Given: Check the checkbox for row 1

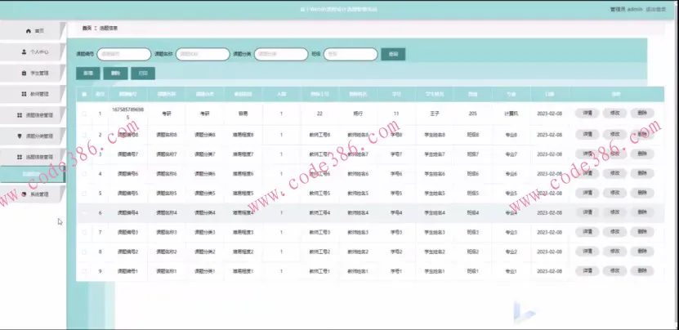Looking at the screenshot, I should click(x=83, y=114).
